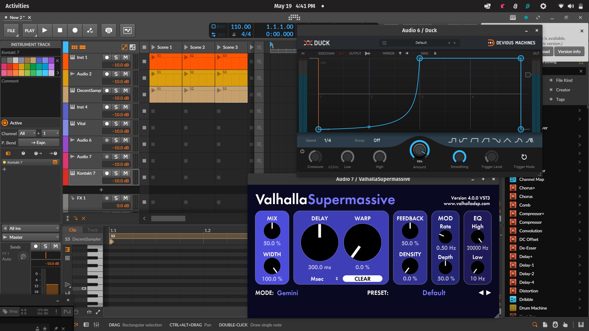Open the FILE menu

(11, 30)
